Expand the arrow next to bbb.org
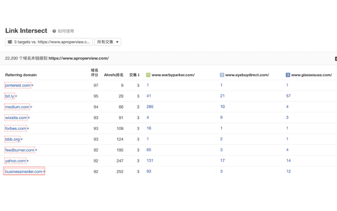This screenshot has height=211, width=337. point(22,139)
